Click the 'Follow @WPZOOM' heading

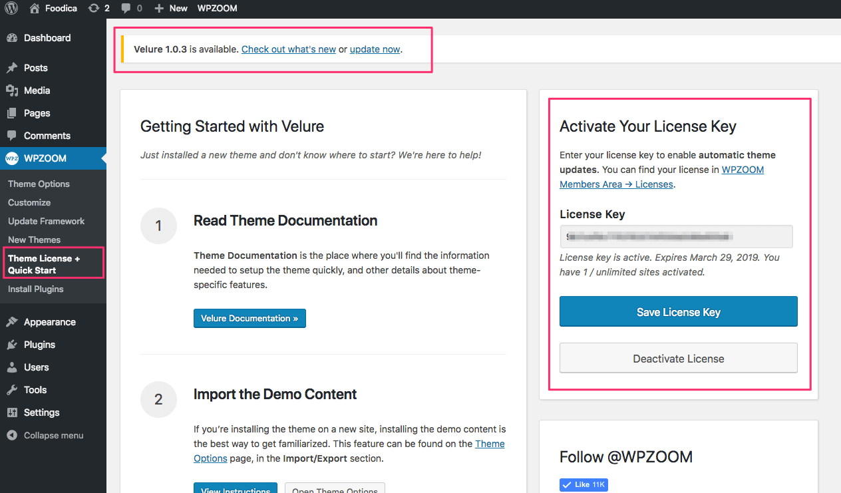(626, 457)
